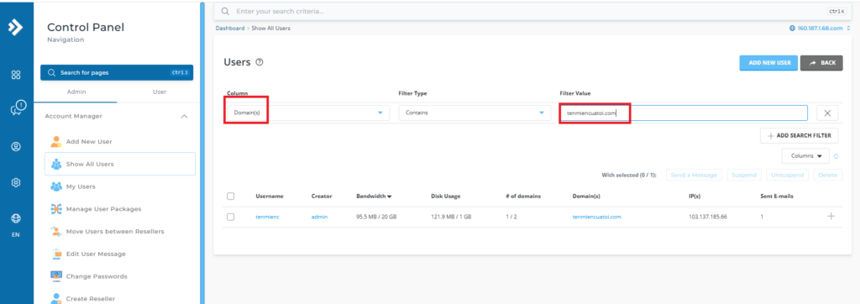This screenshot has height=304, width=860.
Task: Click the Create Reseller icon
Action: (x=56, y=298)
